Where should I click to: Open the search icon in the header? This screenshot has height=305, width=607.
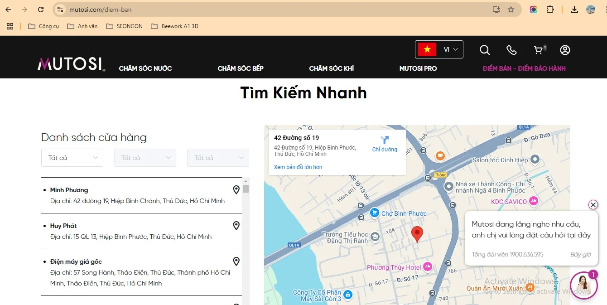pos(485,50)
